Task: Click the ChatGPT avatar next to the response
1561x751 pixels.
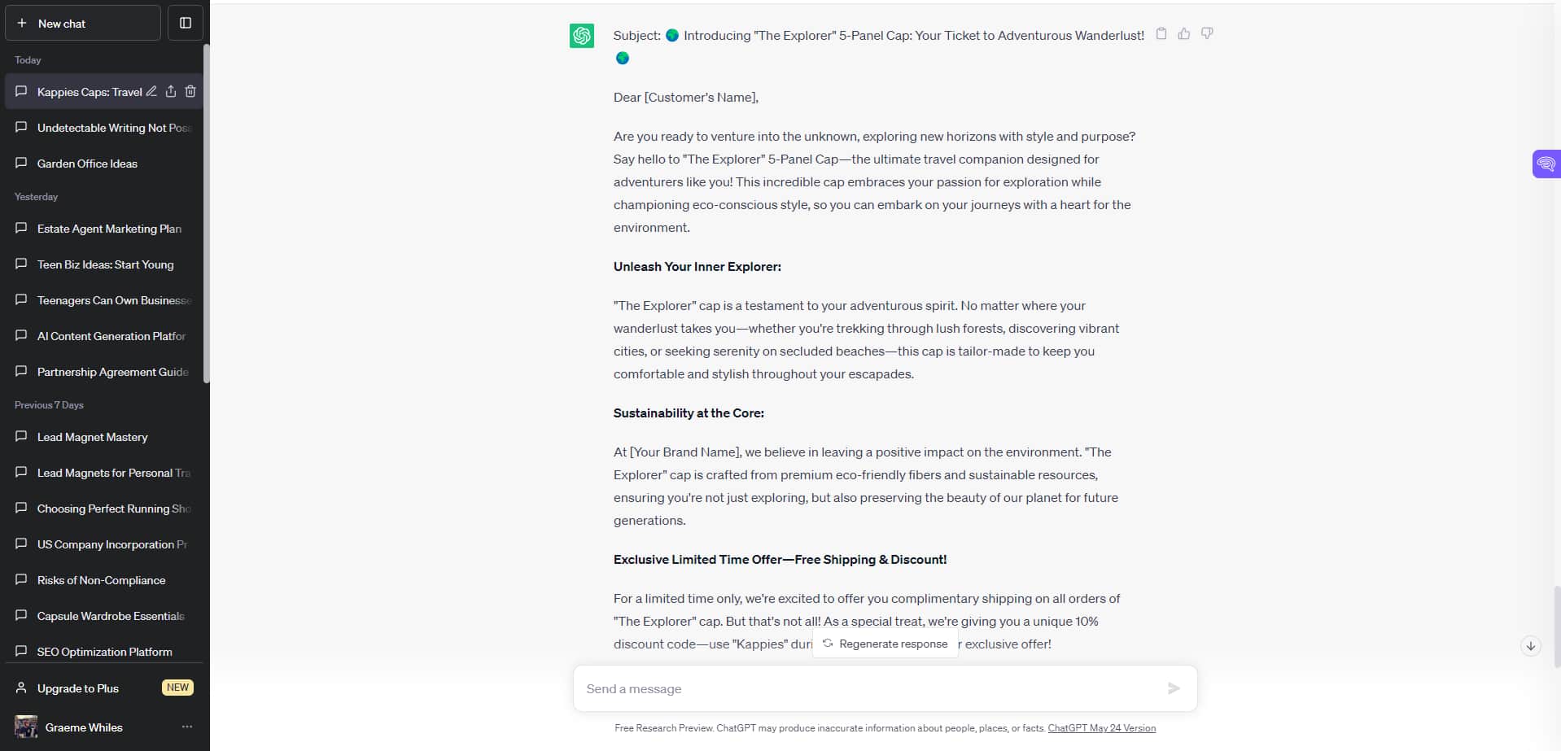Action: coord(582,35)
